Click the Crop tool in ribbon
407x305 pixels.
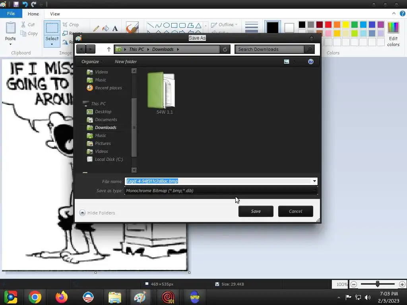[70, 25]
